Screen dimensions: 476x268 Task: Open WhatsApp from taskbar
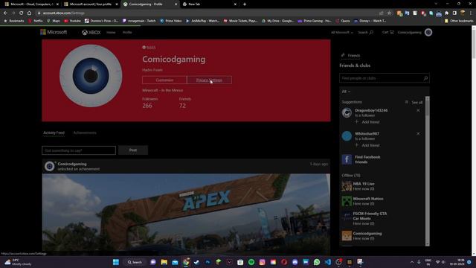point(317,262)
